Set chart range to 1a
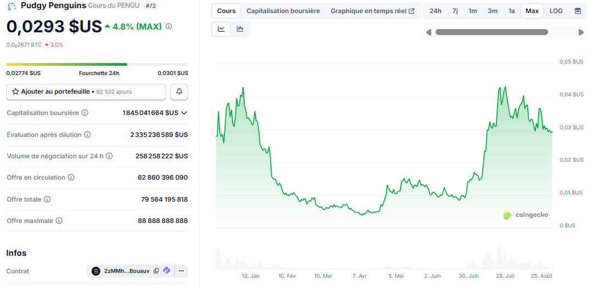592x286 pixels. tap(511, 11)
